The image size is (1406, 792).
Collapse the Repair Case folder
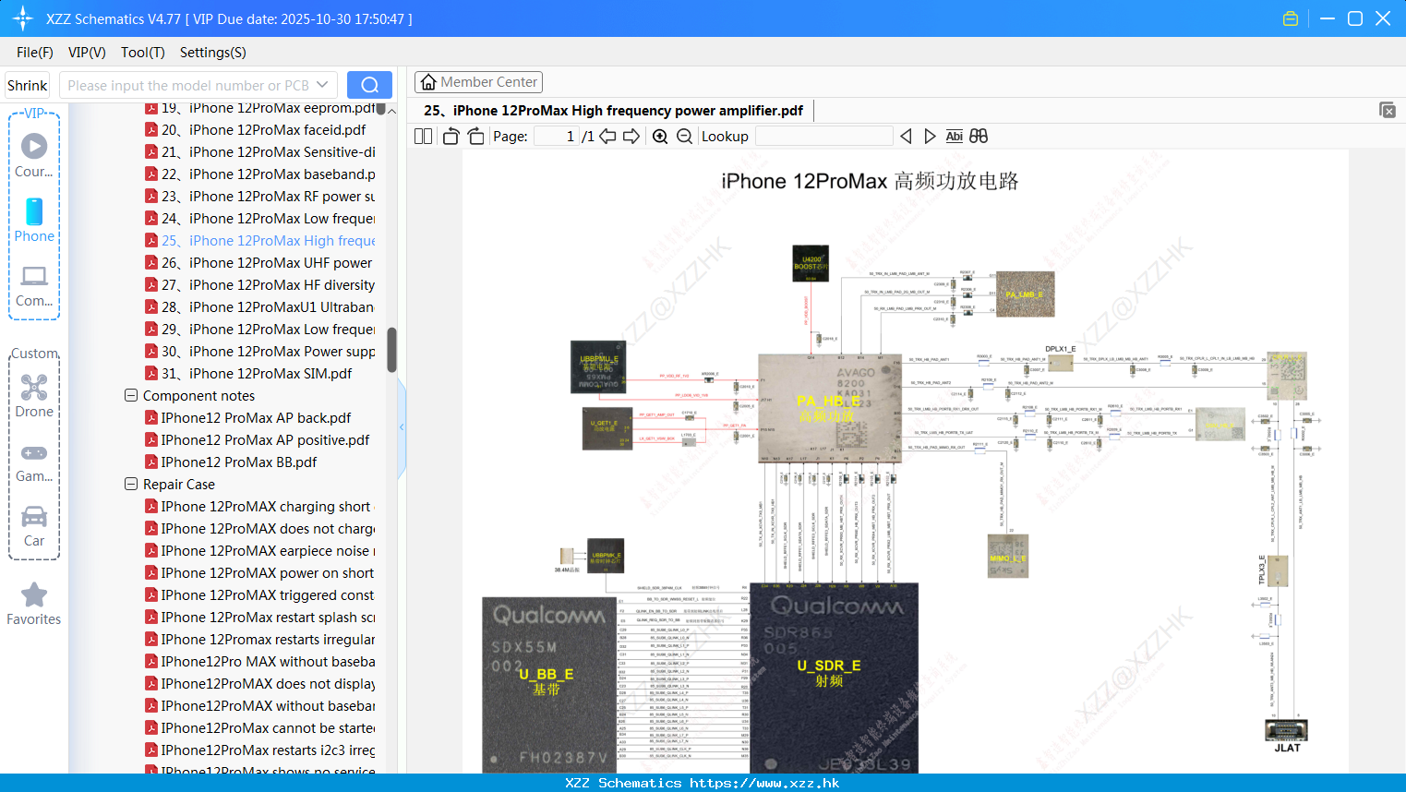tap(131, 485)
